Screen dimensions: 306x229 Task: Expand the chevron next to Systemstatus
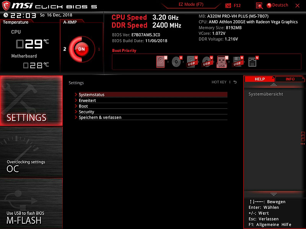click(x=76, y=94)
